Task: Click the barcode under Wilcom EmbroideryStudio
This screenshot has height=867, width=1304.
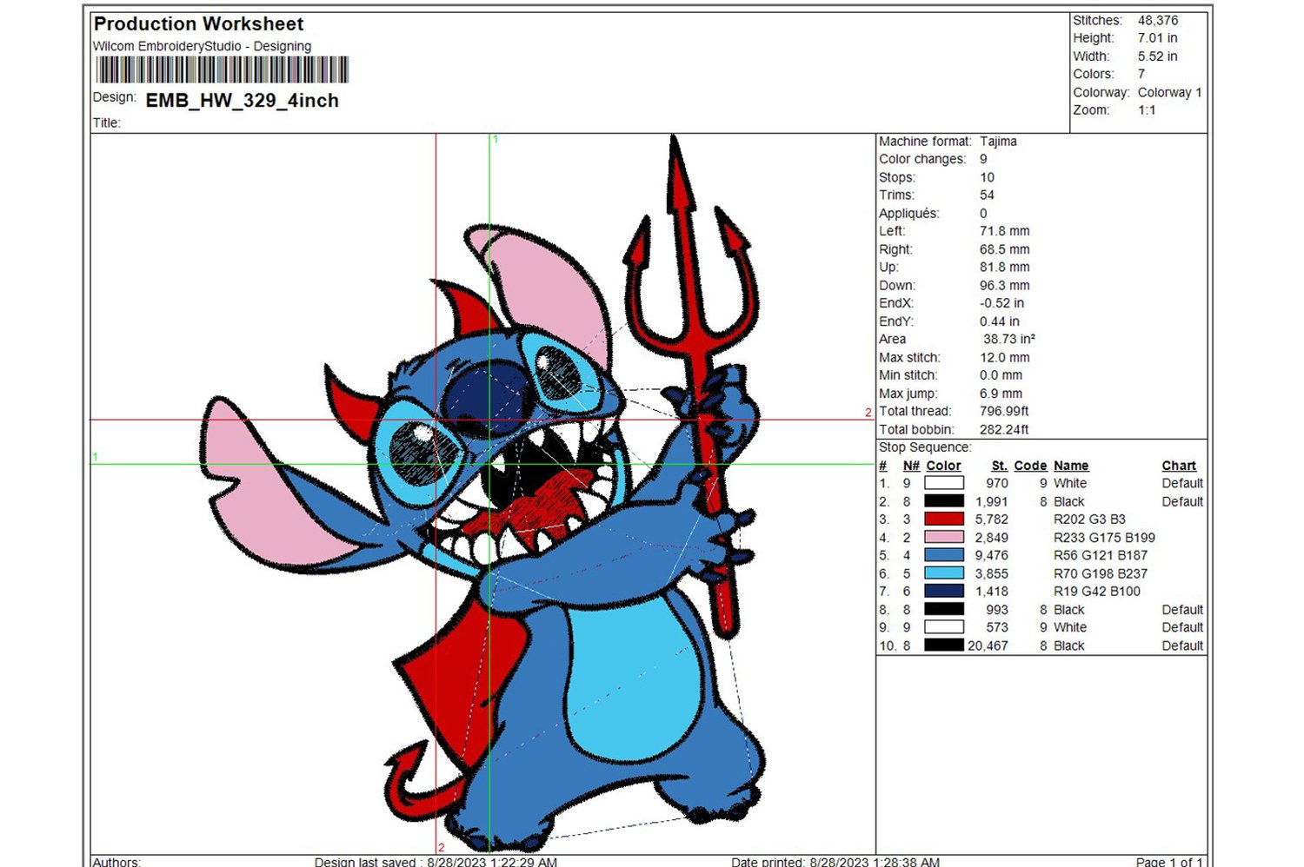Action: tap(223, 69)
